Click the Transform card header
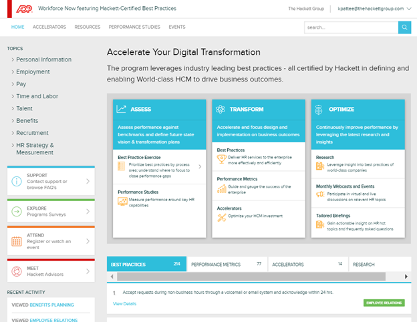 259,110
